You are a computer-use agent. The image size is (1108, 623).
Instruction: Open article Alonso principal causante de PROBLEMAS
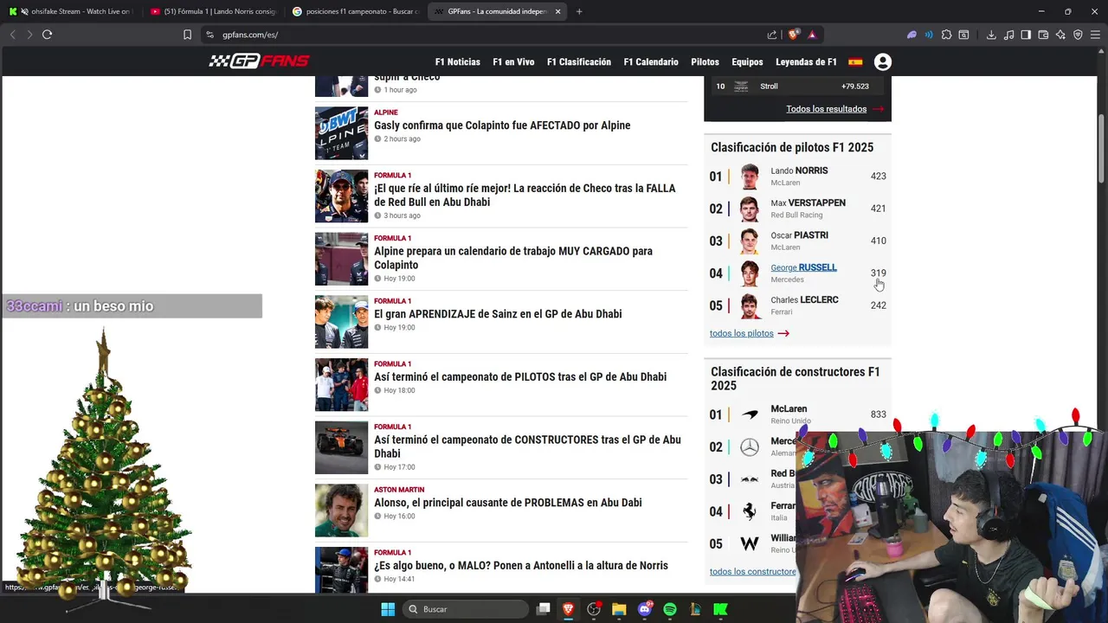(x=508, y=503)
